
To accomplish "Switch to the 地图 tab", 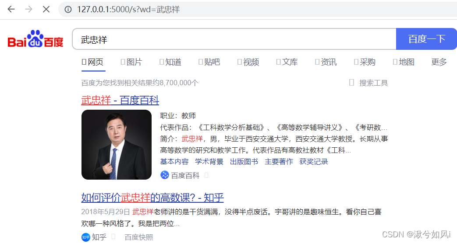I will pos(404,62).
